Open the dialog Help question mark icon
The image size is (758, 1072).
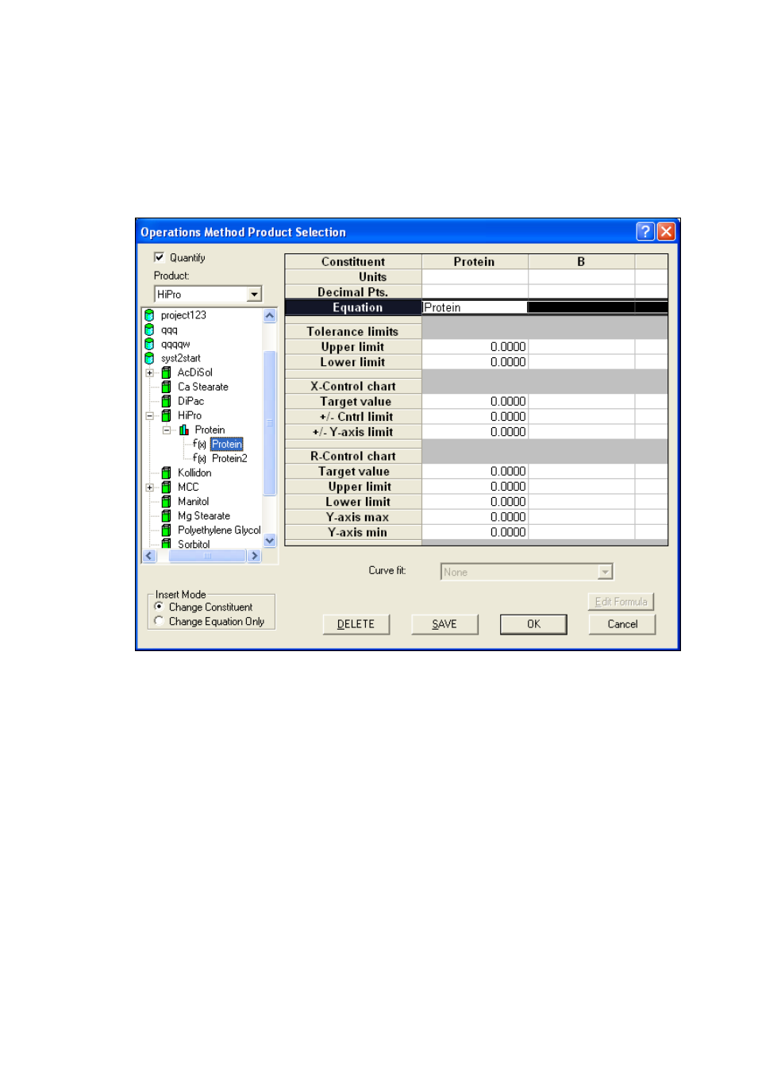644,231
